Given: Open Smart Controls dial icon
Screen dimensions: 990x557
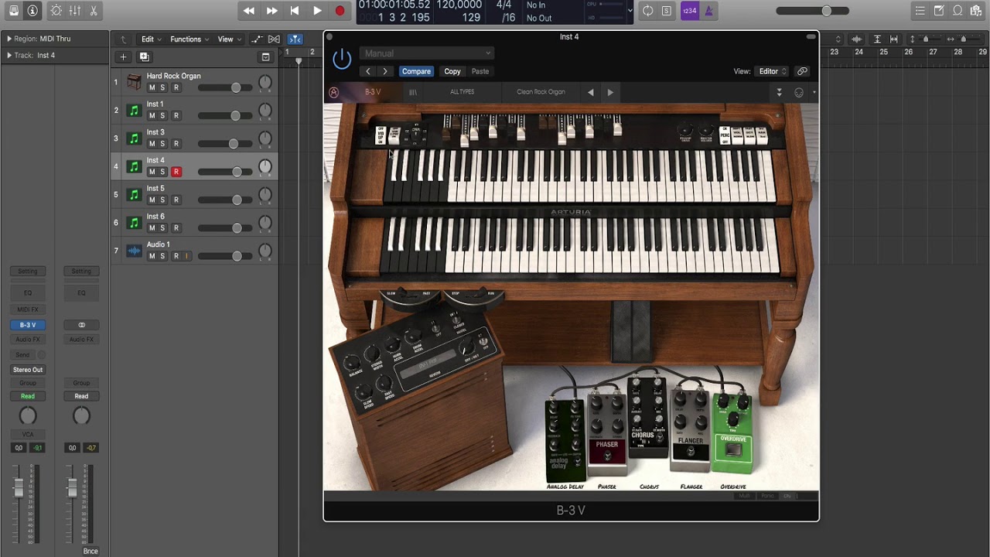Looking at the screenshot, I should pos(56,11).
